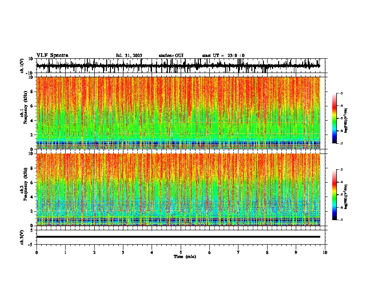
Task: Click inside the ch.2 spectrogram panel
Action: pos(178,190)
